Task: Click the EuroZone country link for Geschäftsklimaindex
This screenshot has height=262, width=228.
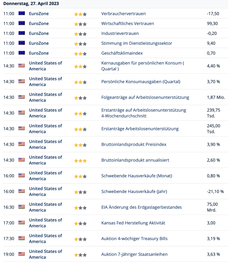Action: point(39,53)
